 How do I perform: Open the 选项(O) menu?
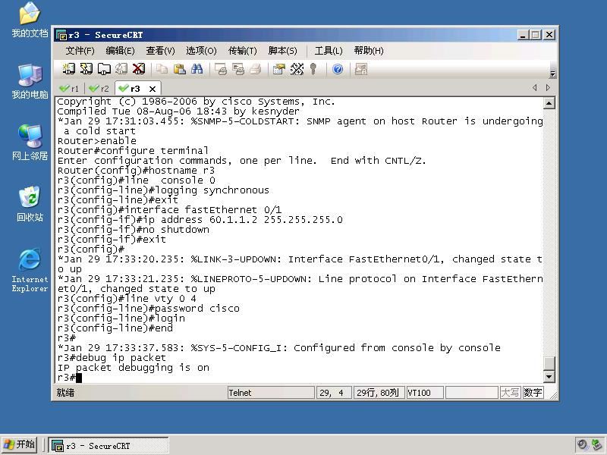coord(201,51)
